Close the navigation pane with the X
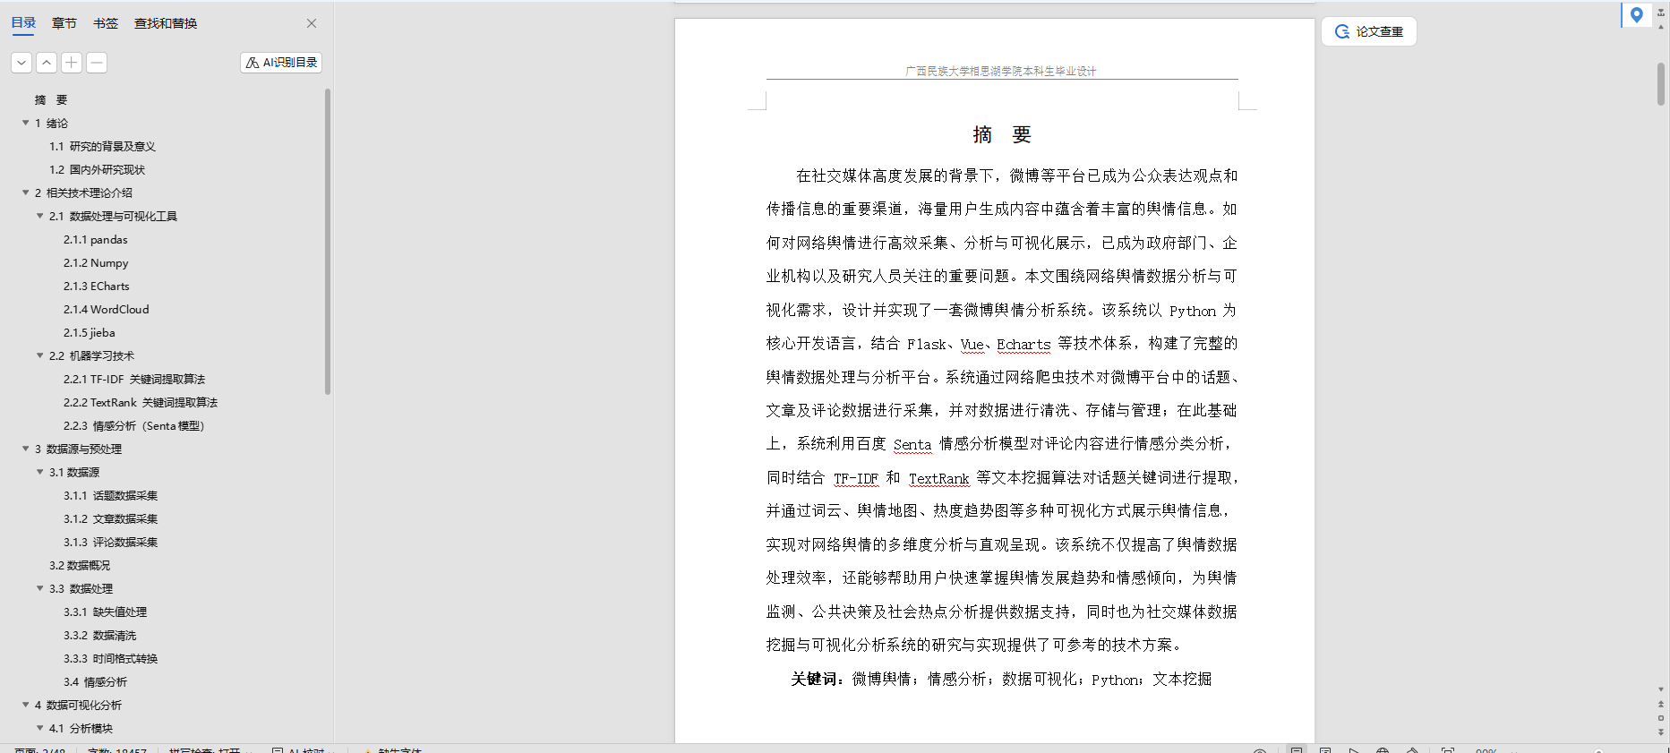 tap(312, 23)
